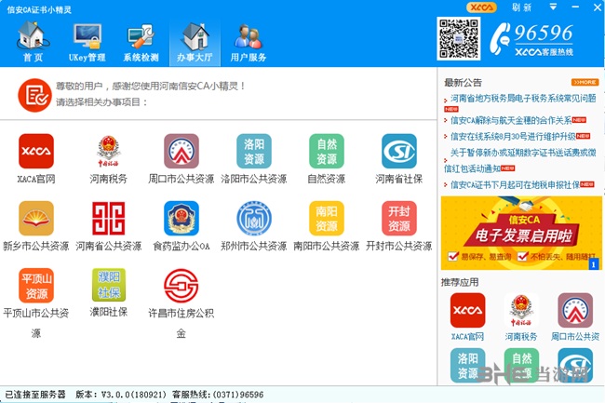The height and width of the screenshot is (403, 605).
Task: Open the title bar dropdown menu arrow
Action: tap(553, 7)
